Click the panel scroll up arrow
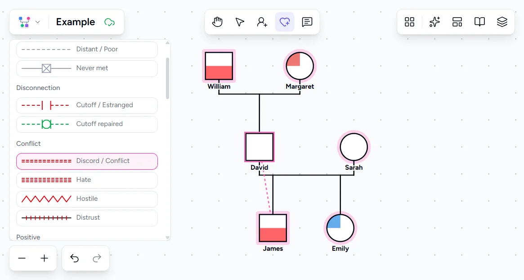This screenshot has width=524, height=280. [x=167, y=43]
